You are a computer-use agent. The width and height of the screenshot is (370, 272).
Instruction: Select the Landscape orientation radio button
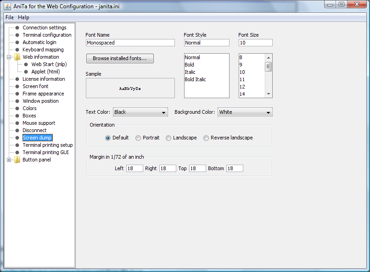[x=168, y=138]
